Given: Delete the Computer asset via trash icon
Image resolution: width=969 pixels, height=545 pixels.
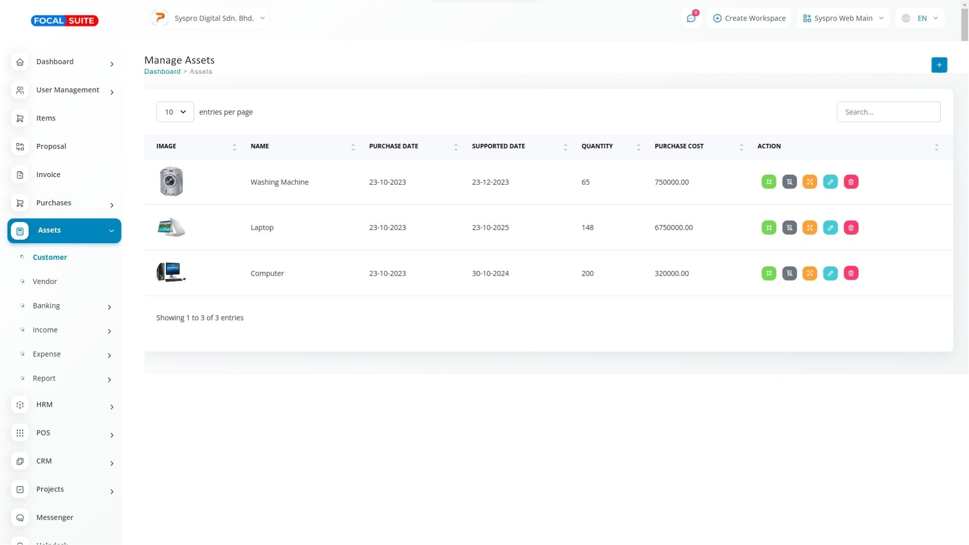Looking at the screenshot, I should 851,274.
